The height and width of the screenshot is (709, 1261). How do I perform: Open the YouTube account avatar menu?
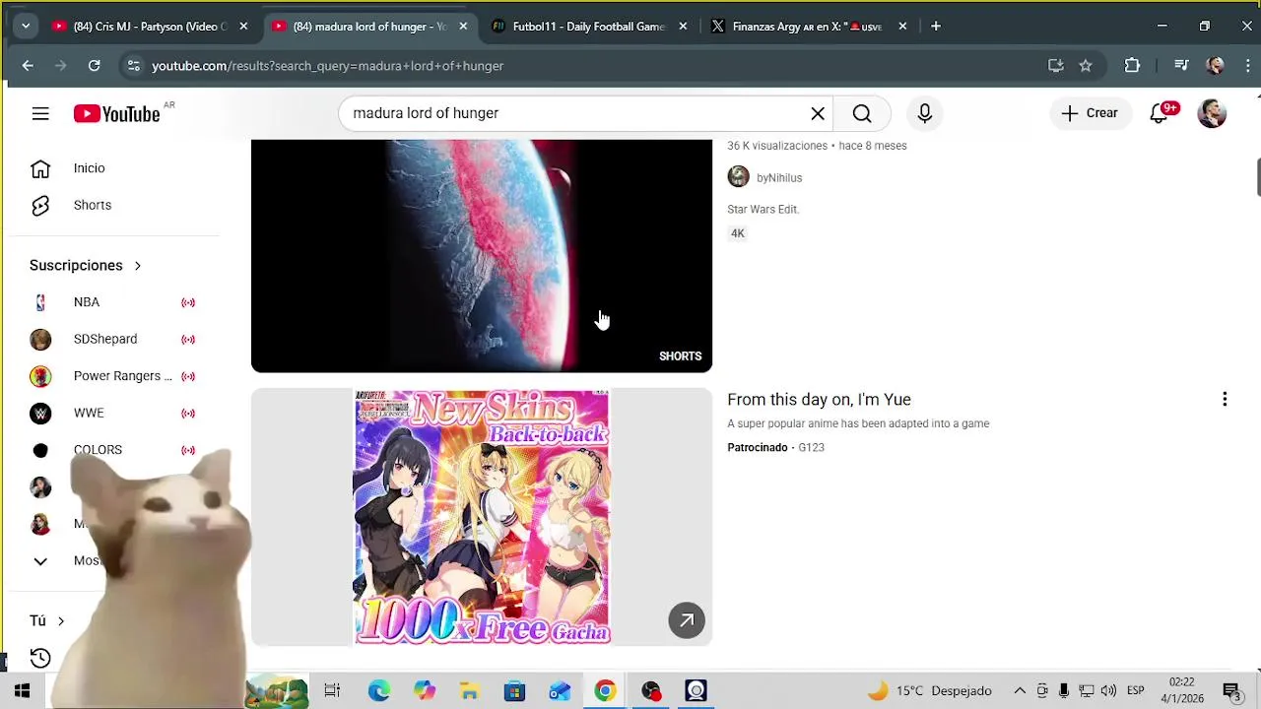pos(1212,113)
